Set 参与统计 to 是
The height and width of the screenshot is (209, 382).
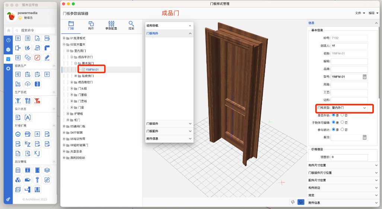[x=334, y=130]
